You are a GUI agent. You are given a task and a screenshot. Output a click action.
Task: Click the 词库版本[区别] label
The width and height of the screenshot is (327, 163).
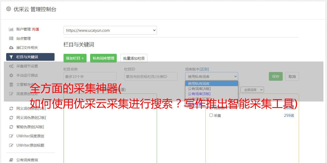tap(197, 69)
